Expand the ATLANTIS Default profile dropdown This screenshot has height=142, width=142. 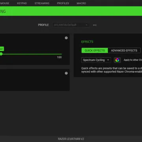[x=71, y=25]
